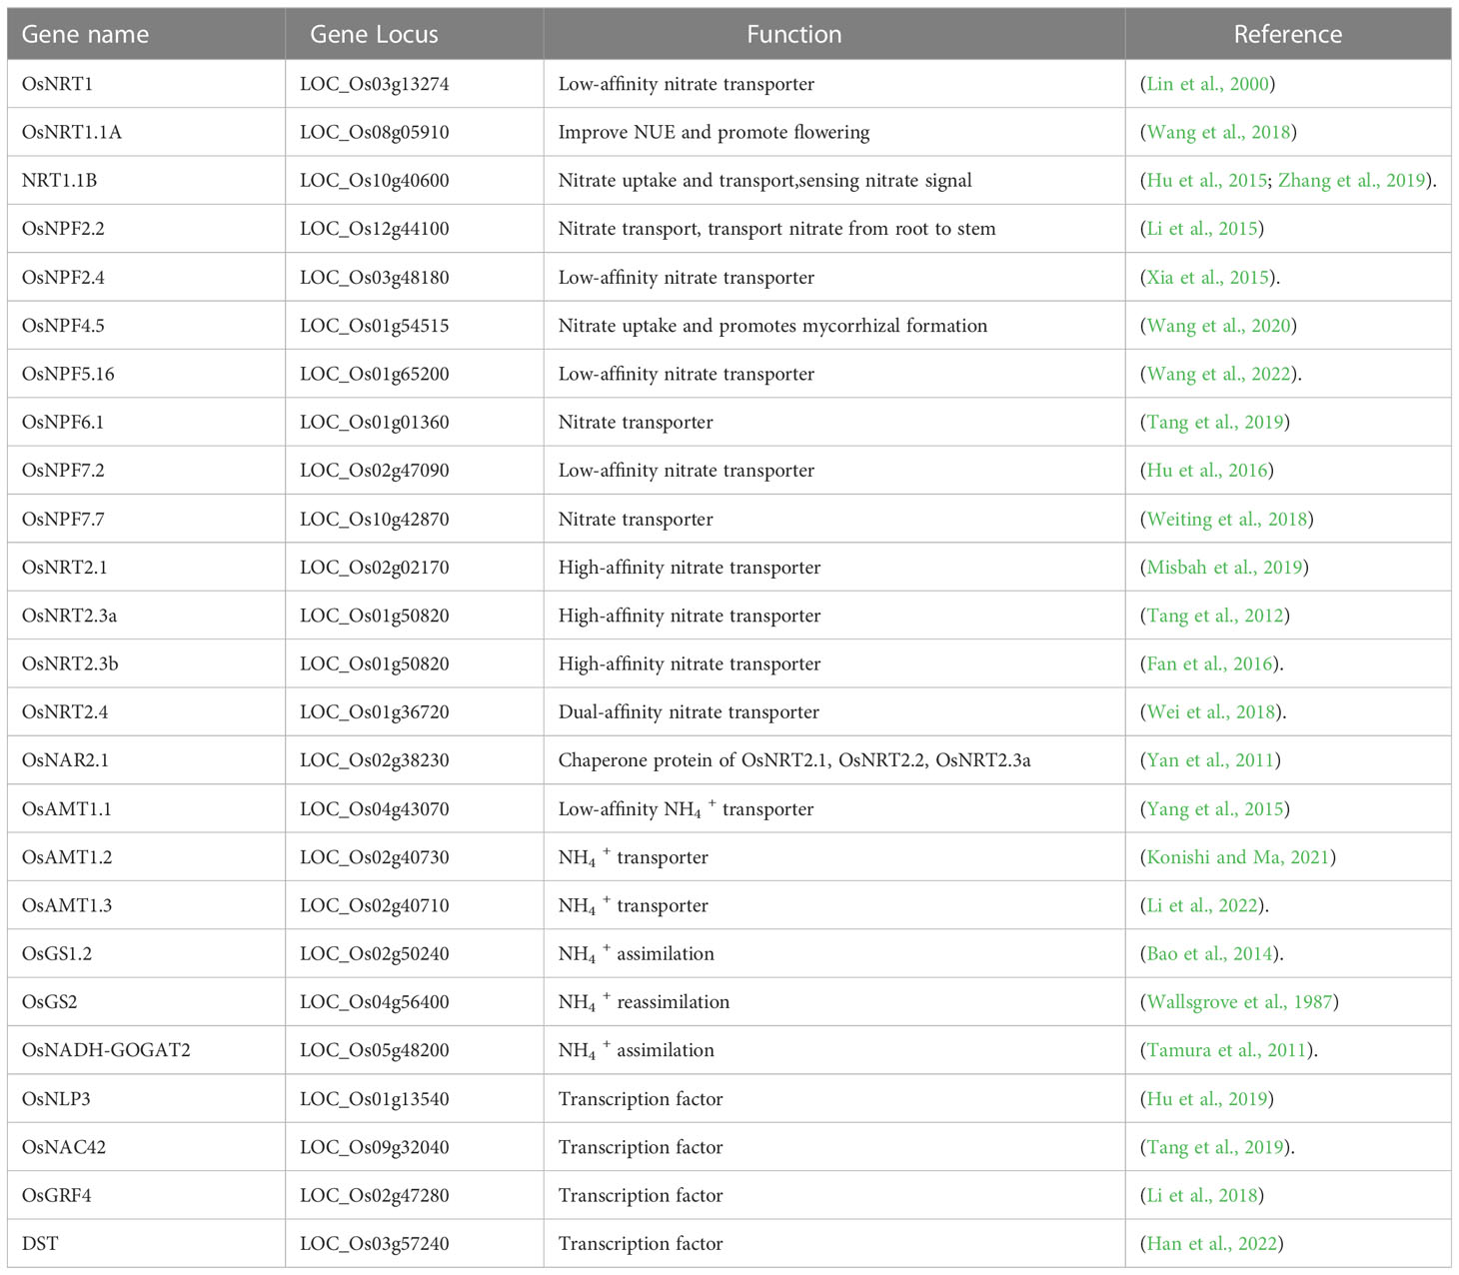
Task: Click locus LOC_Os03g57240
Action: (x=375, y=1244)
